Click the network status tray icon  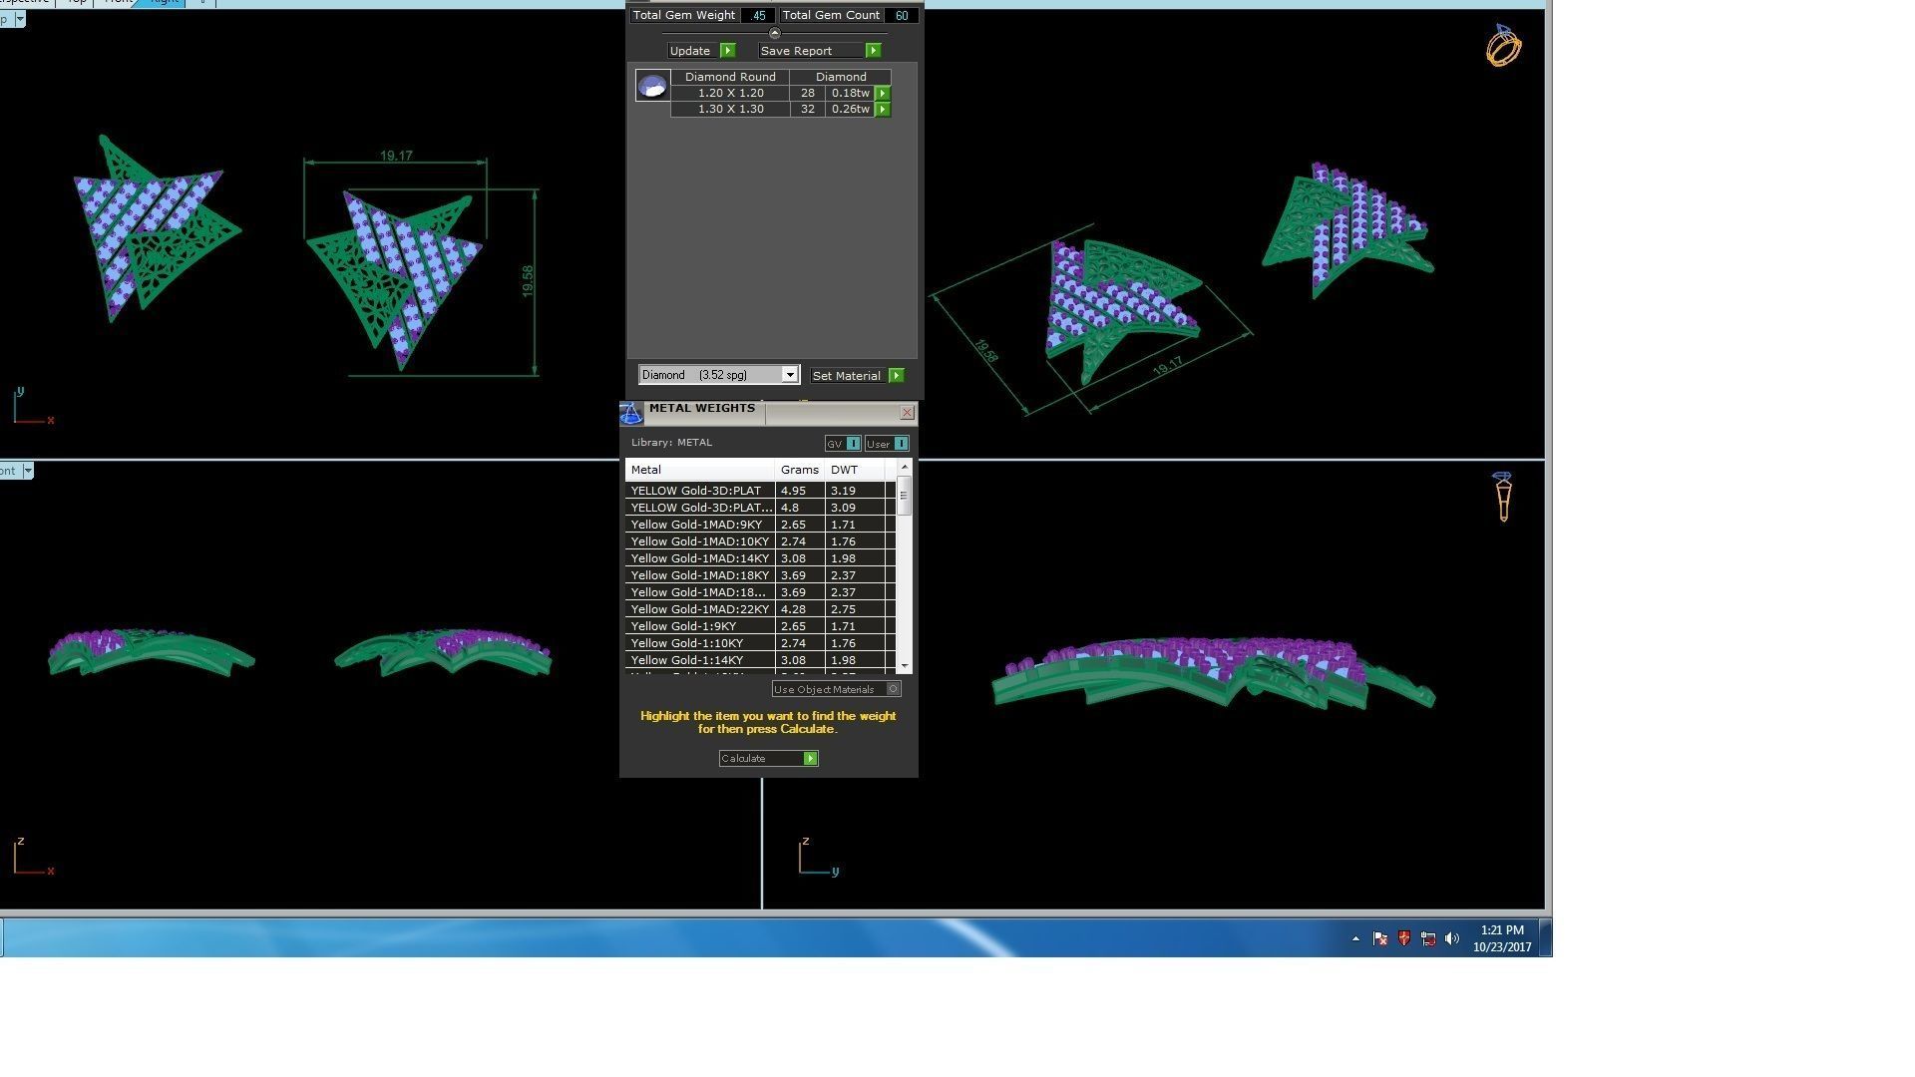click(1428, 938)
